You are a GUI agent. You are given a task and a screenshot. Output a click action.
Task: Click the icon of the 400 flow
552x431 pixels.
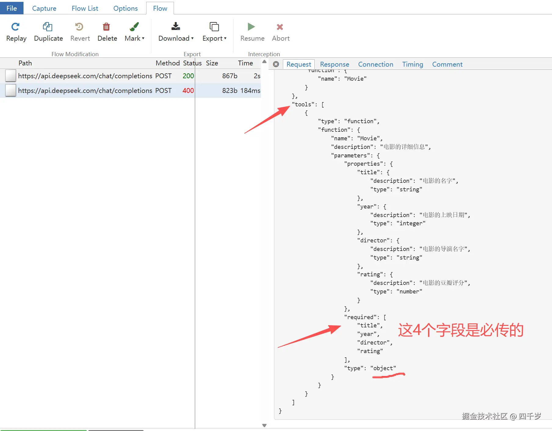pyautogui.click(x=11, y=90)
